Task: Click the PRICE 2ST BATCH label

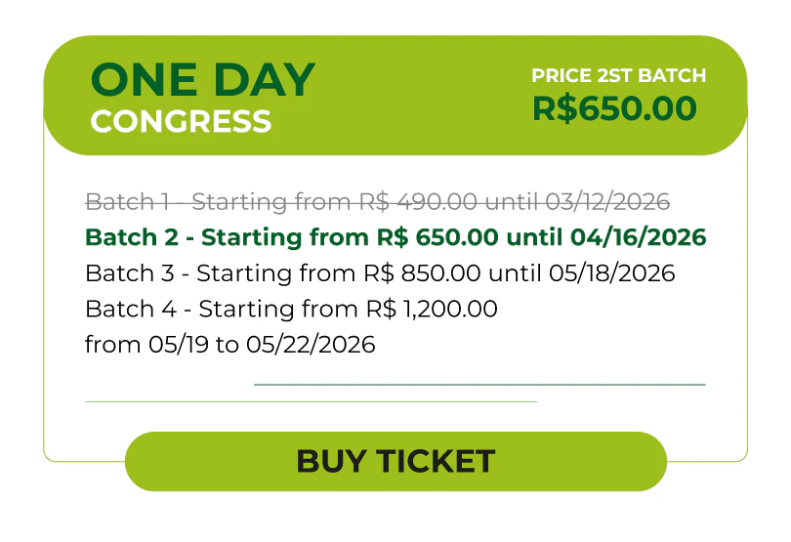Action: tap(618, 76)
